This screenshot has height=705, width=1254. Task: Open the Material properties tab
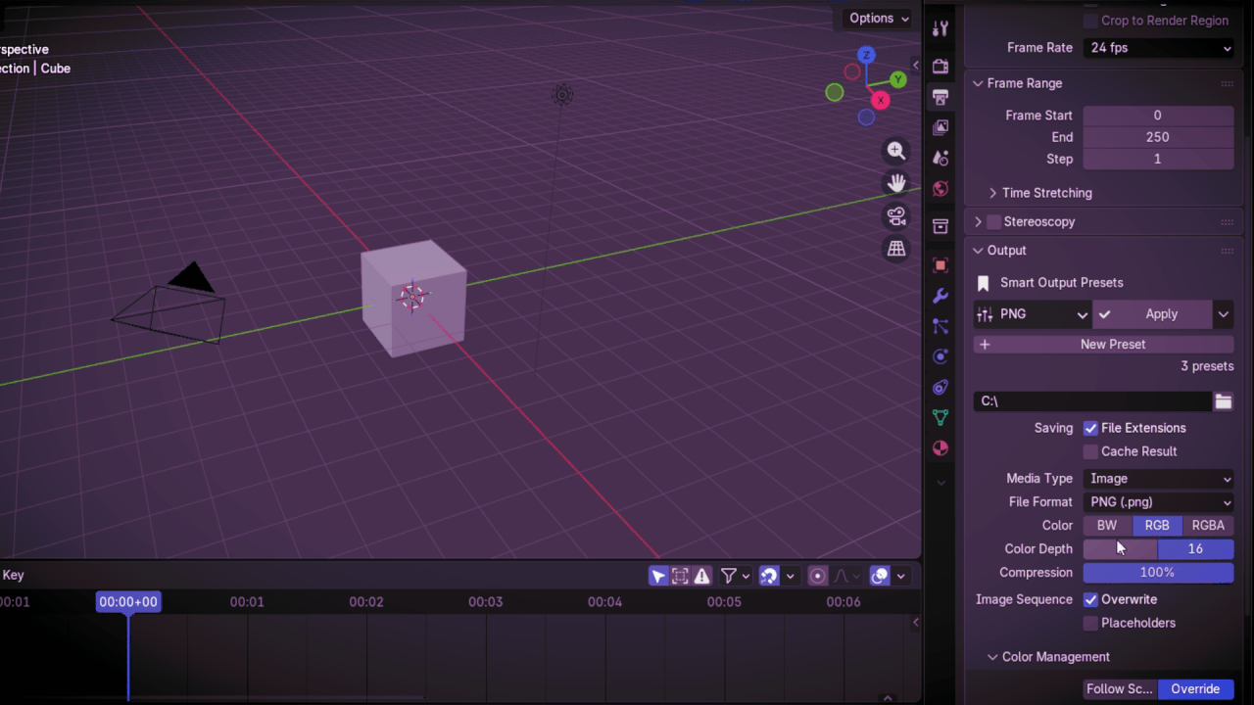(x=940, y=447)
